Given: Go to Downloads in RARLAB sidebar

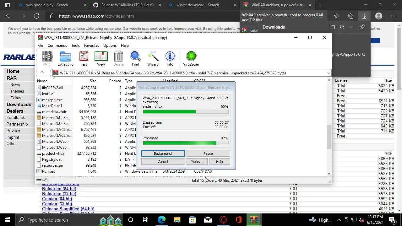Looking at the screenshot, I should pos(19,105).
